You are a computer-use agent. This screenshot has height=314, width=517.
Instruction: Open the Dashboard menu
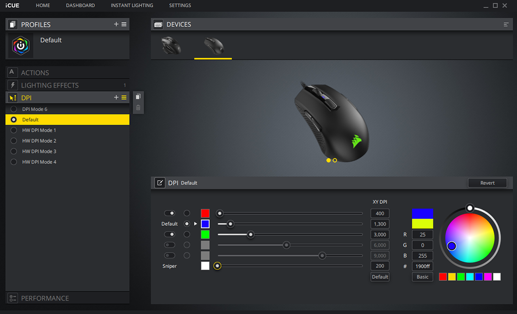coord(80,5)
